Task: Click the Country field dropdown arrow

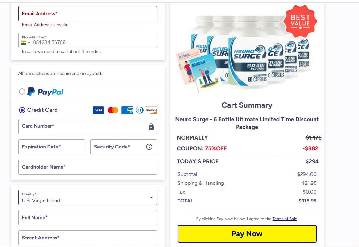Action: [151, 197]
